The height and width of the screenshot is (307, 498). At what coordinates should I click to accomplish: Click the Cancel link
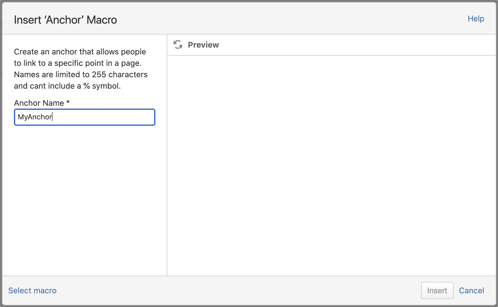(x=472, y=290)
